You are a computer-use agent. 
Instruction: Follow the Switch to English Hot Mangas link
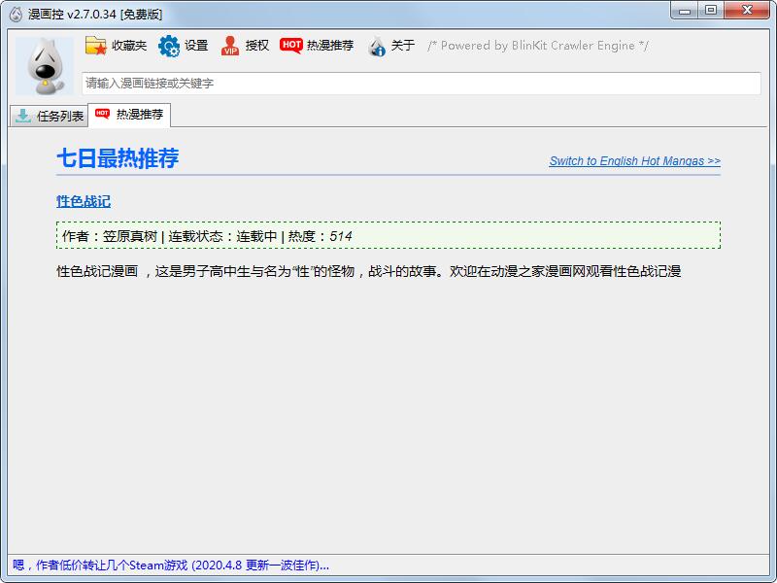point(634,161)
